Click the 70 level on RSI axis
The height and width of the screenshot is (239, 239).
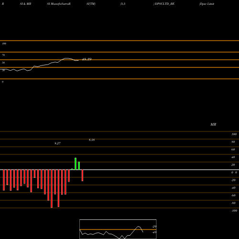pyautogui.click(x=3, y=55)
